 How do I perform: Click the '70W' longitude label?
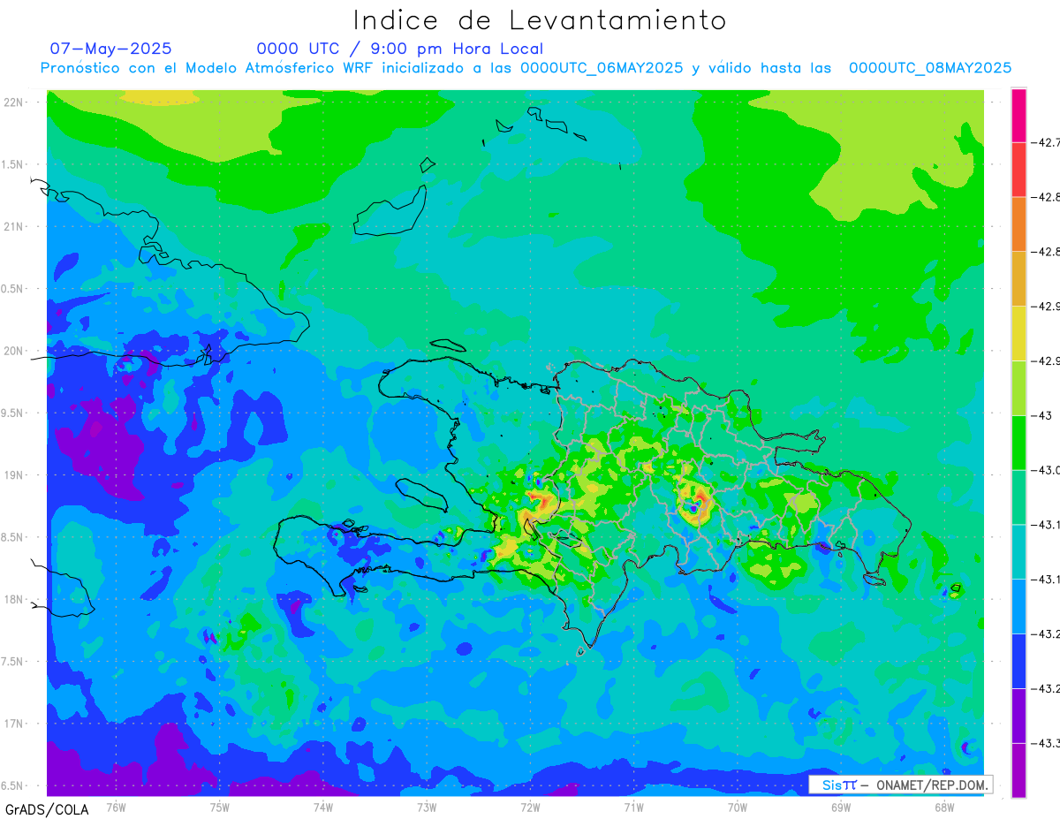coord(738,807)
